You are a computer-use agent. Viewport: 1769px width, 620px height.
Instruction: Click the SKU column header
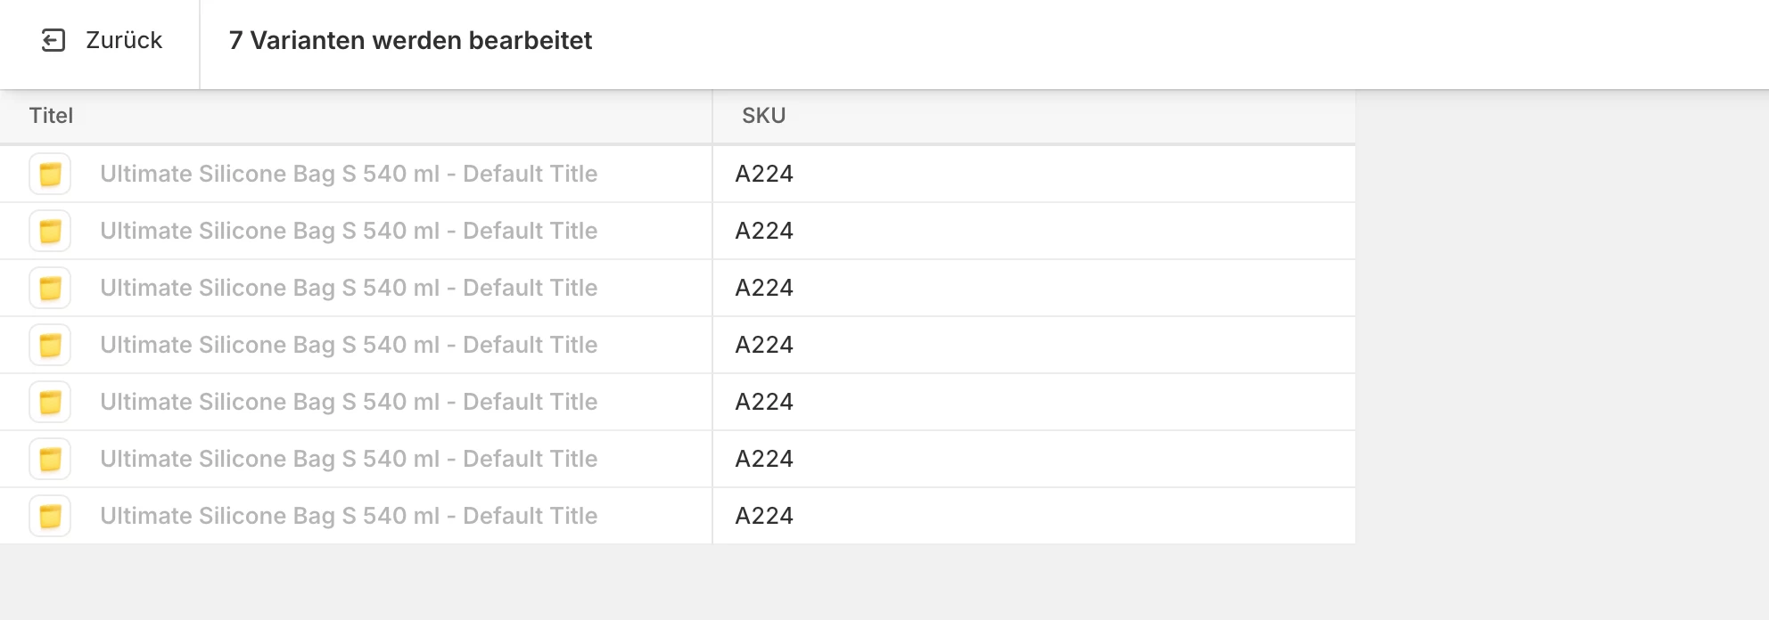(x=764, y=116)
